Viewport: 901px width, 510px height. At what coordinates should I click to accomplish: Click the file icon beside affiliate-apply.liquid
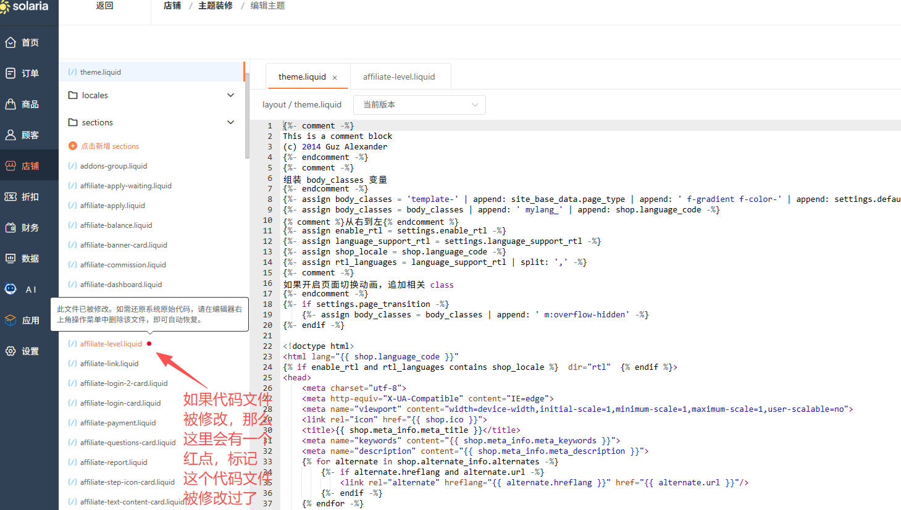click(72, 206)
